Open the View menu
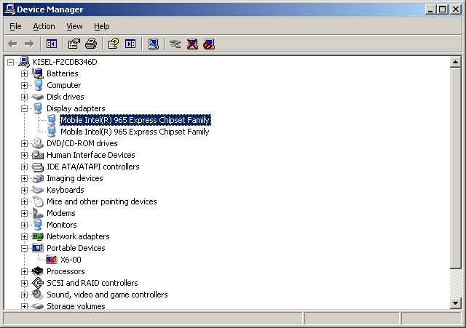 coord(74,26)
